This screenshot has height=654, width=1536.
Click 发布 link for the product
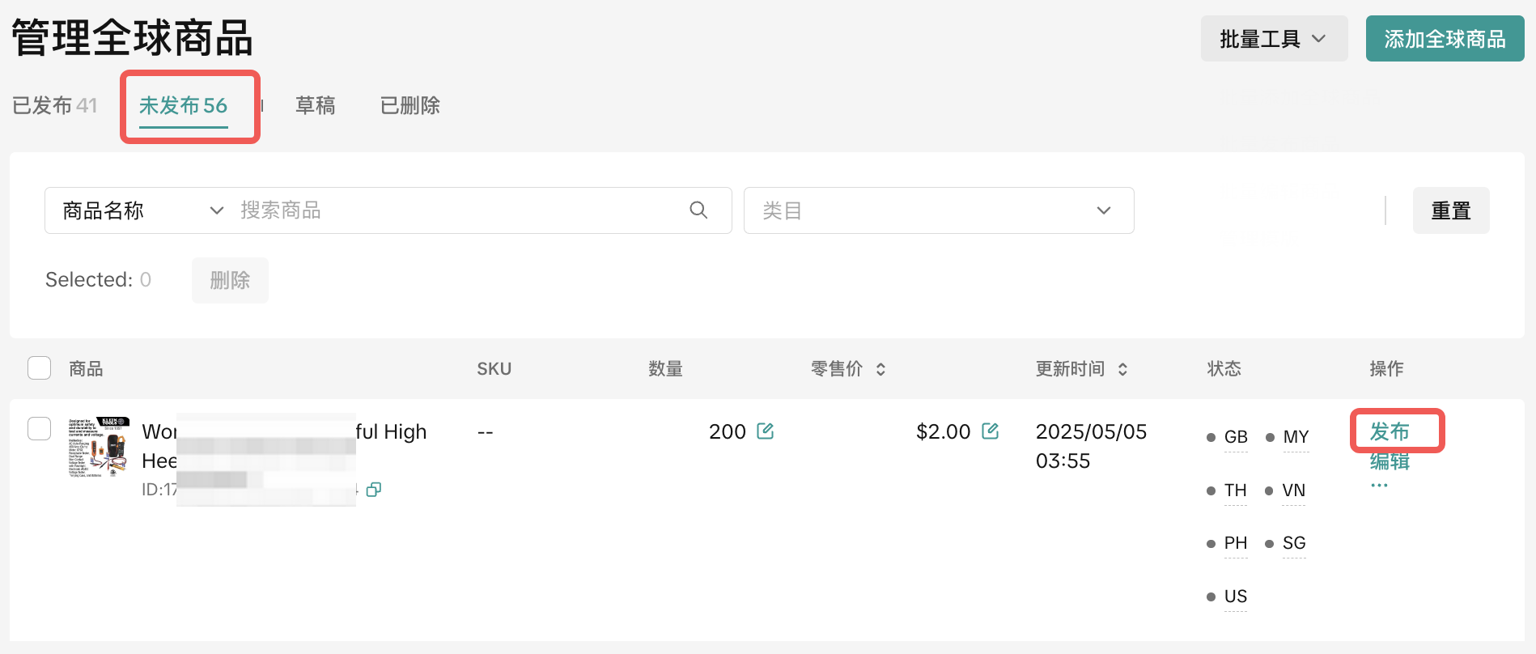tap(1390, 431)
